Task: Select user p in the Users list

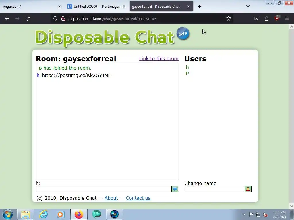Action: pyautogui.click(x=187, y=73)
